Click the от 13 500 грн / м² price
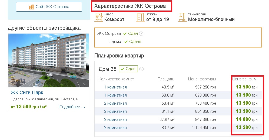The height and width of the screenshot is (140, 269). coord(29,107)
